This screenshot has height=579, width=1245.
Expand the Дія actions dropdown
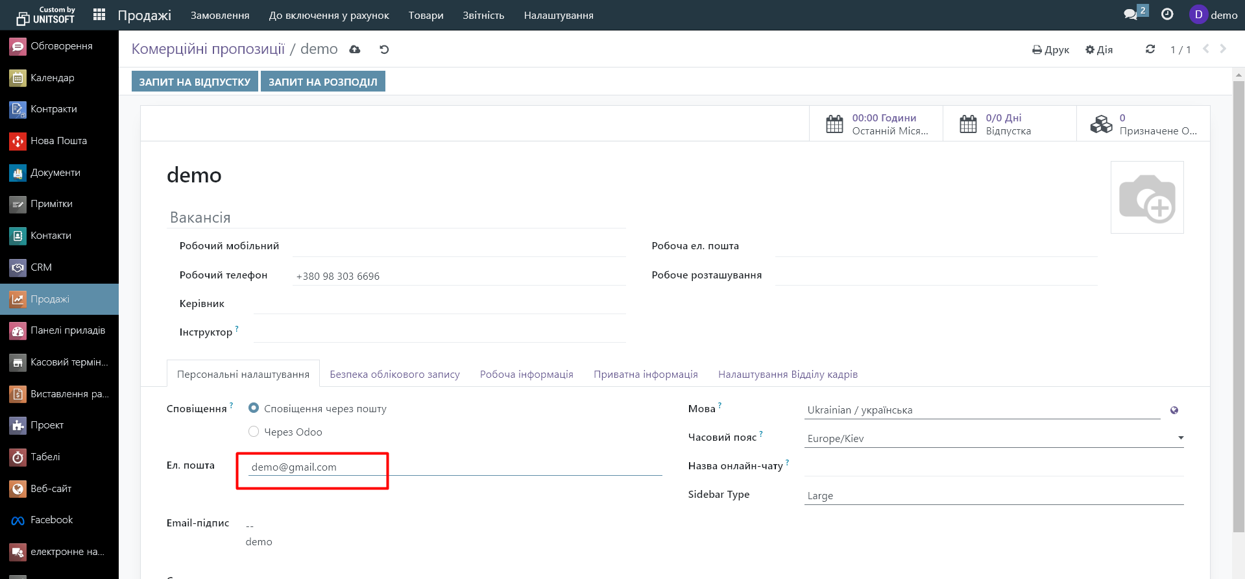click(1099, 50)
